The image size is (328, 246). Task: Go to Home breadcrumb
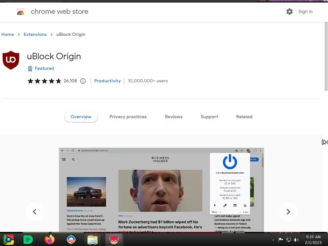(x=8, y=34)
